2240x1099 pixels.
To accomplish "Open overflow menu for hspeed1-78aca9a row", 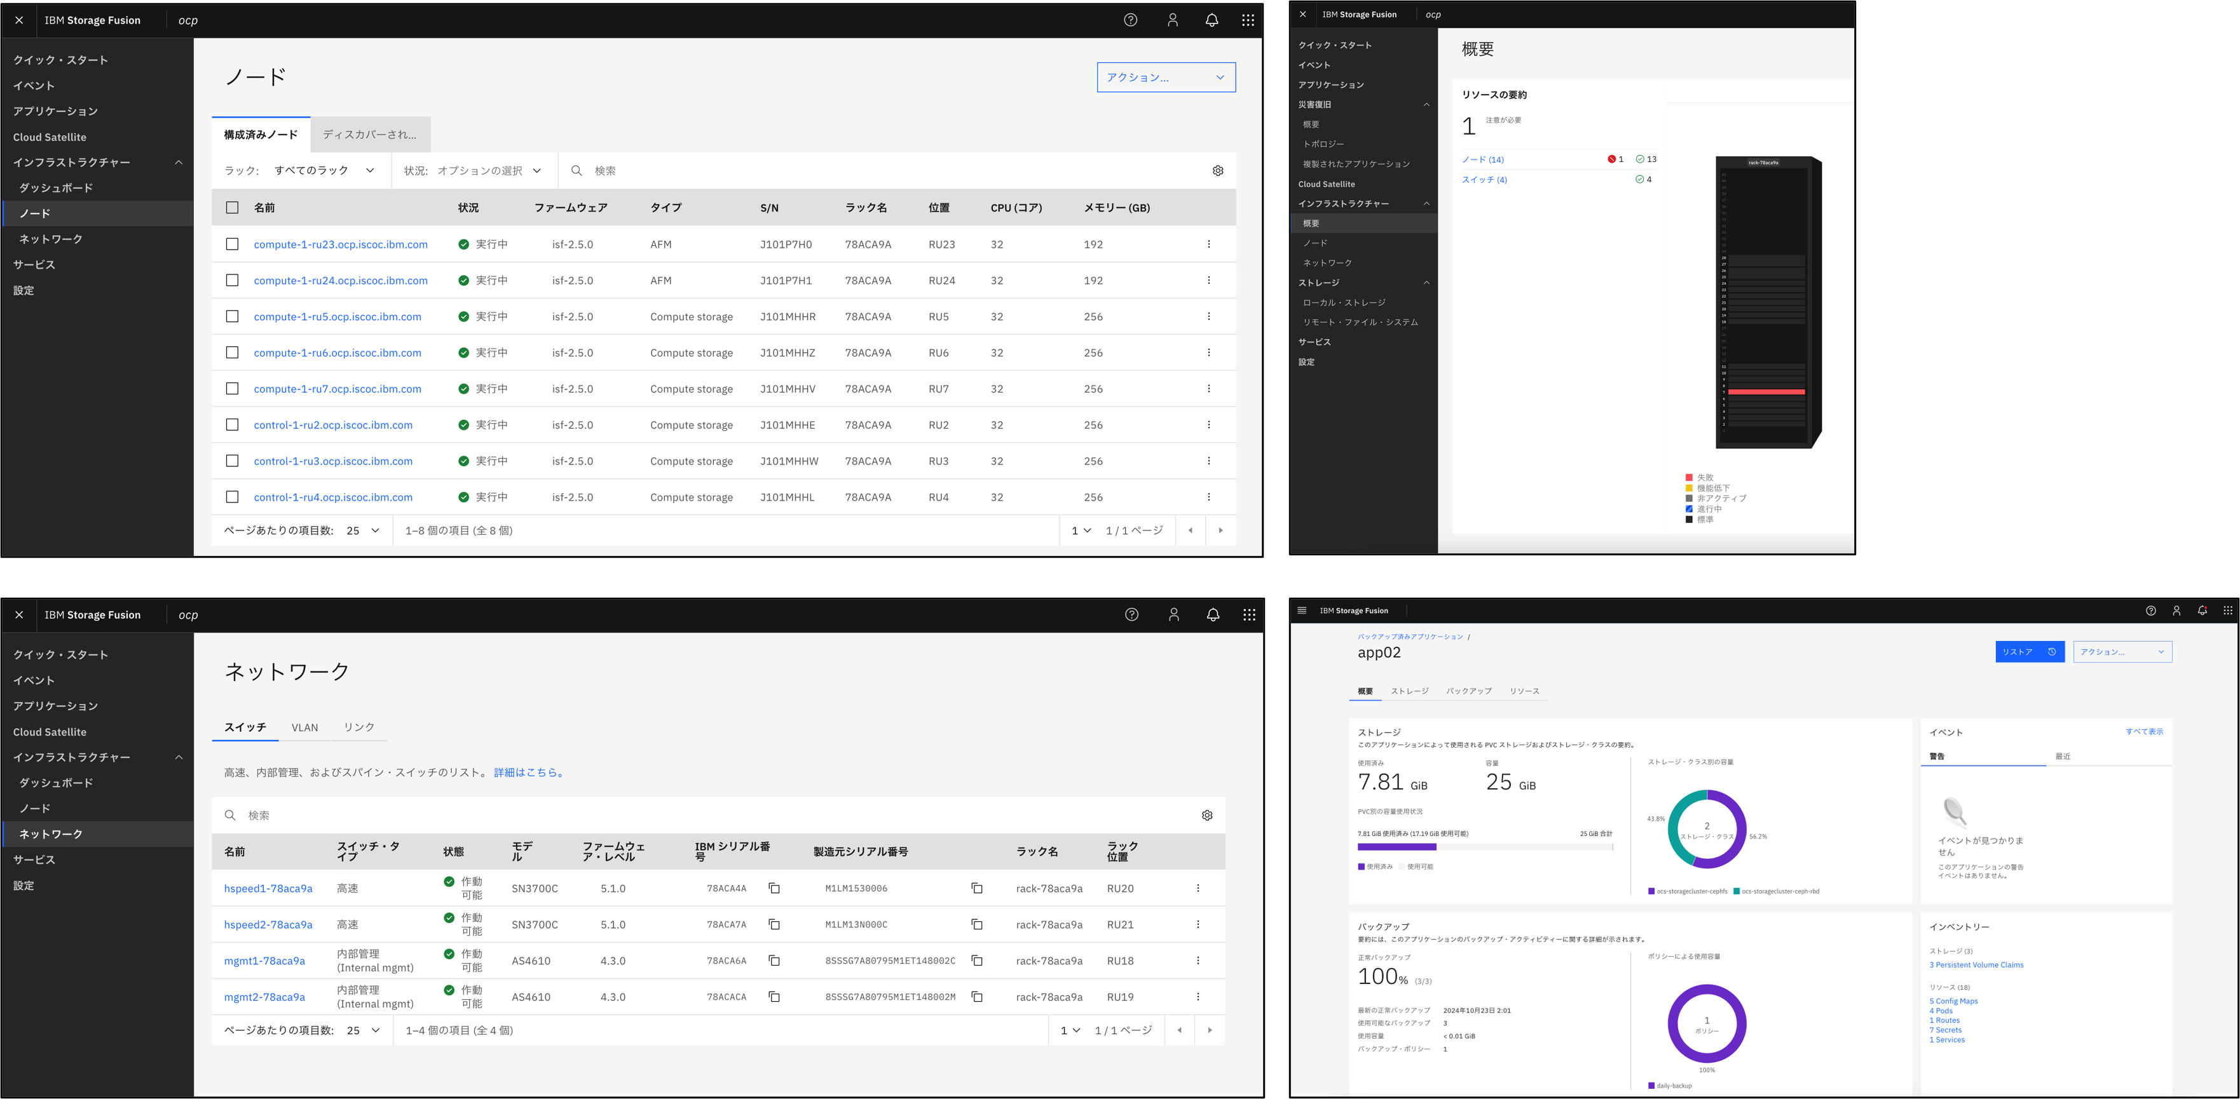I will coord(1198,888).
